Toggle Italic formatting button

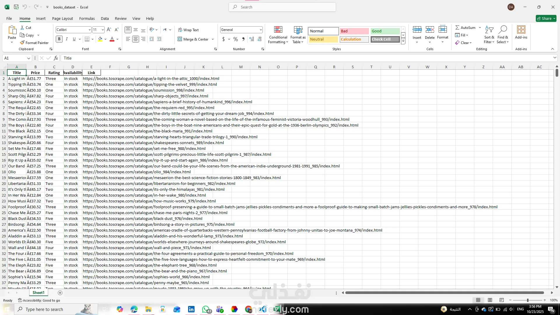[67, 39]
